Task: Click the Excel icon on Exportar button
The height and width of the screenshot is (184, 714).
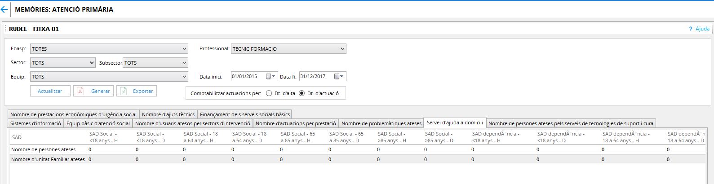Action: tap(124, 91)
